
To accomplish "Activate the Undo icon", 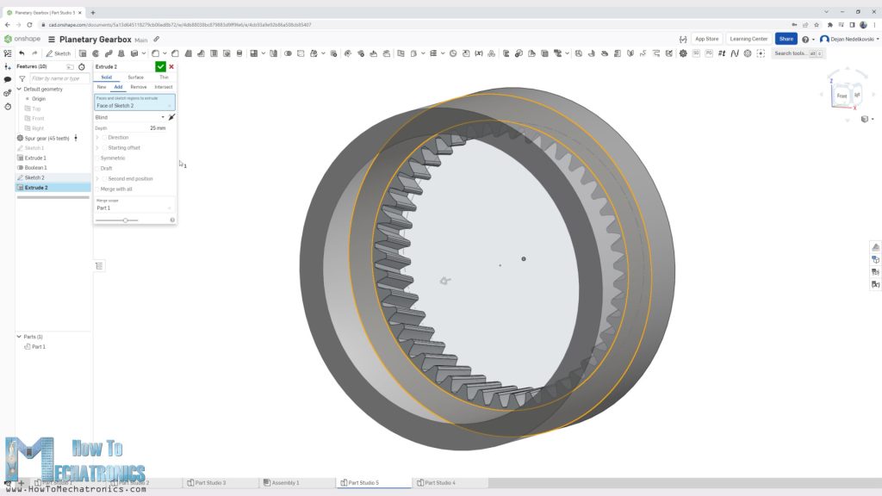I will pyautogui.click(x=22, y=53).
